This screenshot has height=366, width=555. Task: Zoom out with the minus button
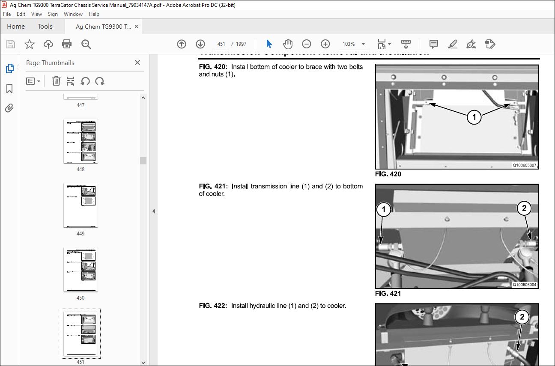tap(307, 44)
